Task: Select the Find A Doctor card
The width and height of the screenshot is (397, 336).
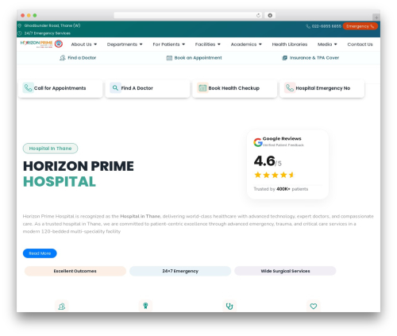Action: [x=148, y=88]
